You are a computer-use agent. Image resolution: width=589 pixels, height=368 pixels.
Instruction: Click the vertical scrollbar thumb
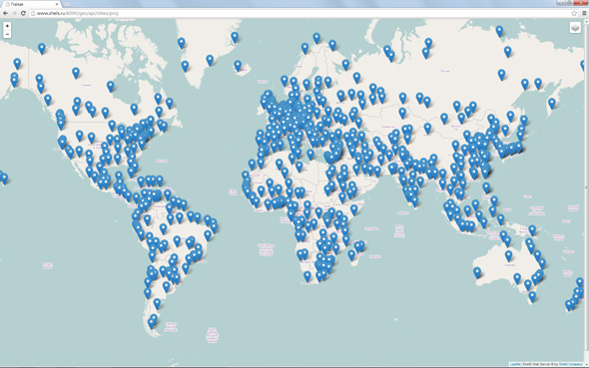tap(586, 187)
